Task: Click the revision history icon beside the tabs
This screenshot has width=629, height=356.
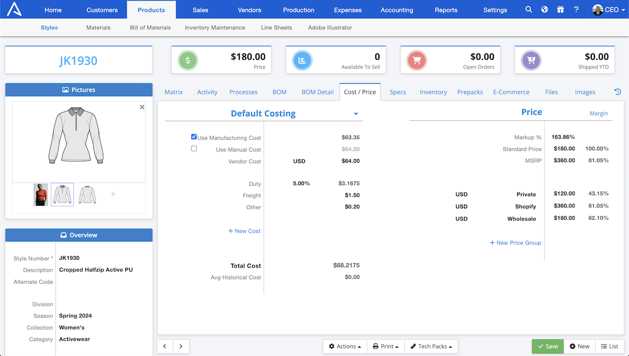Action: (617, 91)
